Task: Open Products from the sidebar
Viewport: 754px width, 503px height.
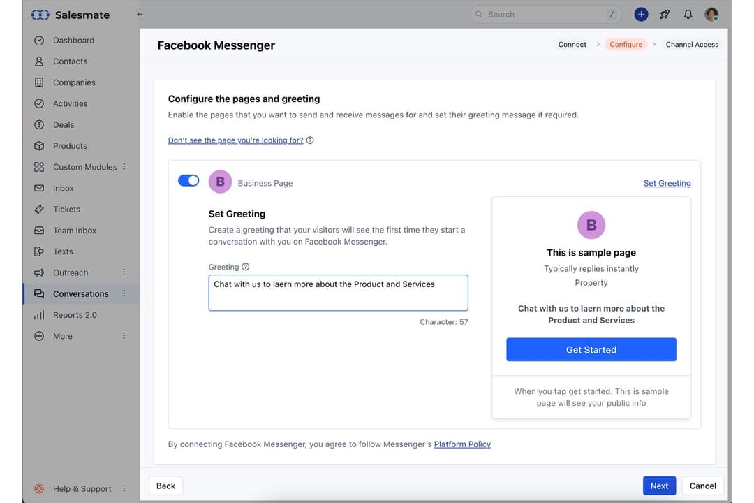Action: click(x=71, y=146)
